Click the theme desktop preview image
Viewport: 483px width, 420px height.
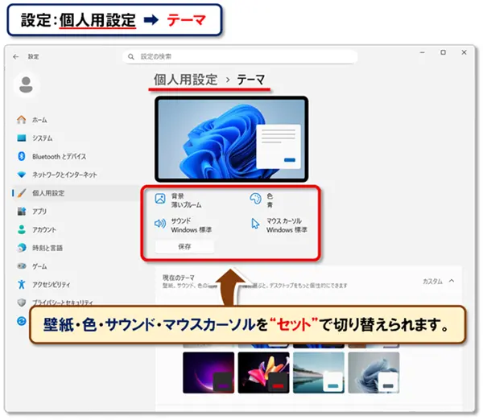click(231, 139)
